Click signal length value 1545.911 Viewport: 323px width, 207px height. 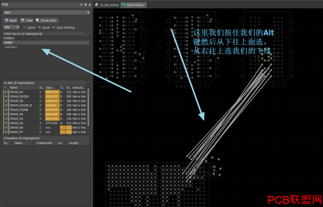52,96
